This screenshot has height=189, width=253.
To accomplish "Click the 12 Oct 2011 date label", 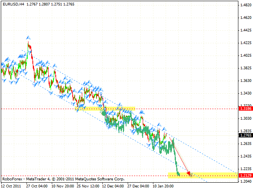I will [11, 186].
